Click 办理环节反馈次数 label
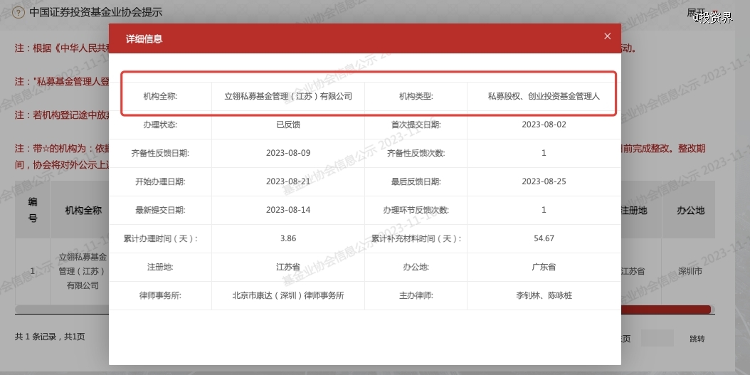This screenshot has height=375, width=750. coord(416,210)
